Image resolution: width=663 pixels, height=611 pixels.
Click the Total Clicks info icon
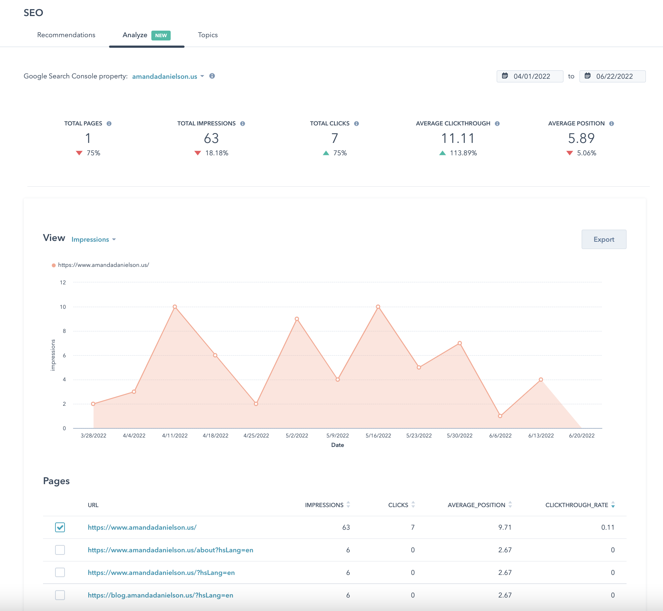tap(356, 124)
